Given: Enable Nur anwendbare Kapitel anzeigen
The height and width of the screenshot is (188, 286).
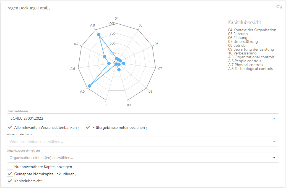Looking at the screenshot, I should (x=10, y=167).
